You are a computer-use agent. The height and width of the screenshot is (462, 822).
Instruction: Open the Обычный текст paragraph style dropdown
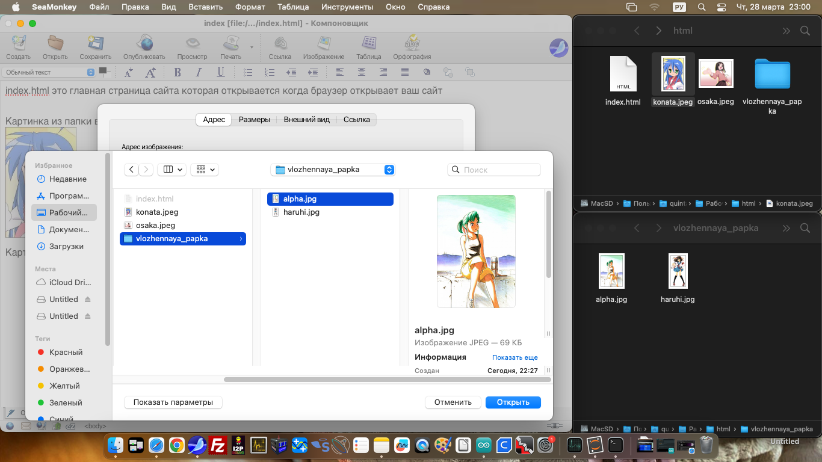click(x=48, y=72)
